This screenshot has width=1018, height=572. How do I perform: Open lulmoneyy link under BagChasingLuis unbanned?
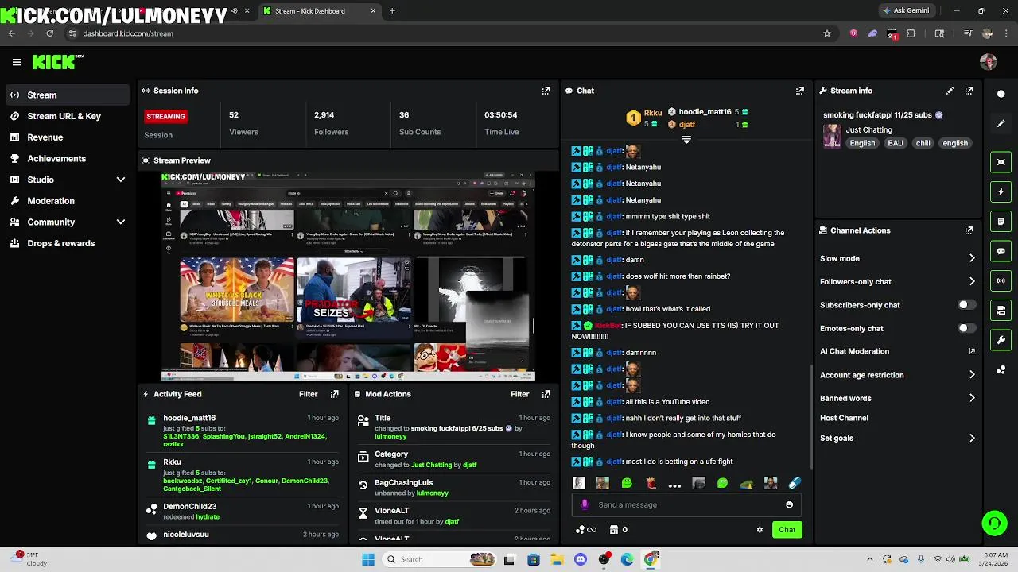(433, 493)
